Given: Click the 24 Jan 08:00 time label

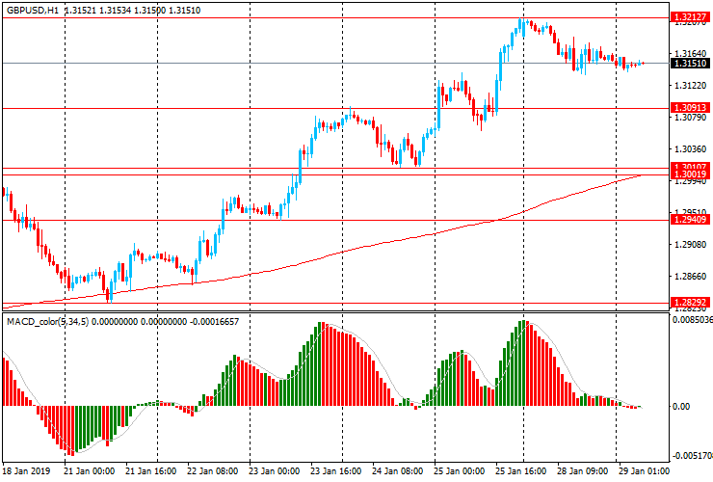Looking at the screenshot, I should (x=397, y=471).
